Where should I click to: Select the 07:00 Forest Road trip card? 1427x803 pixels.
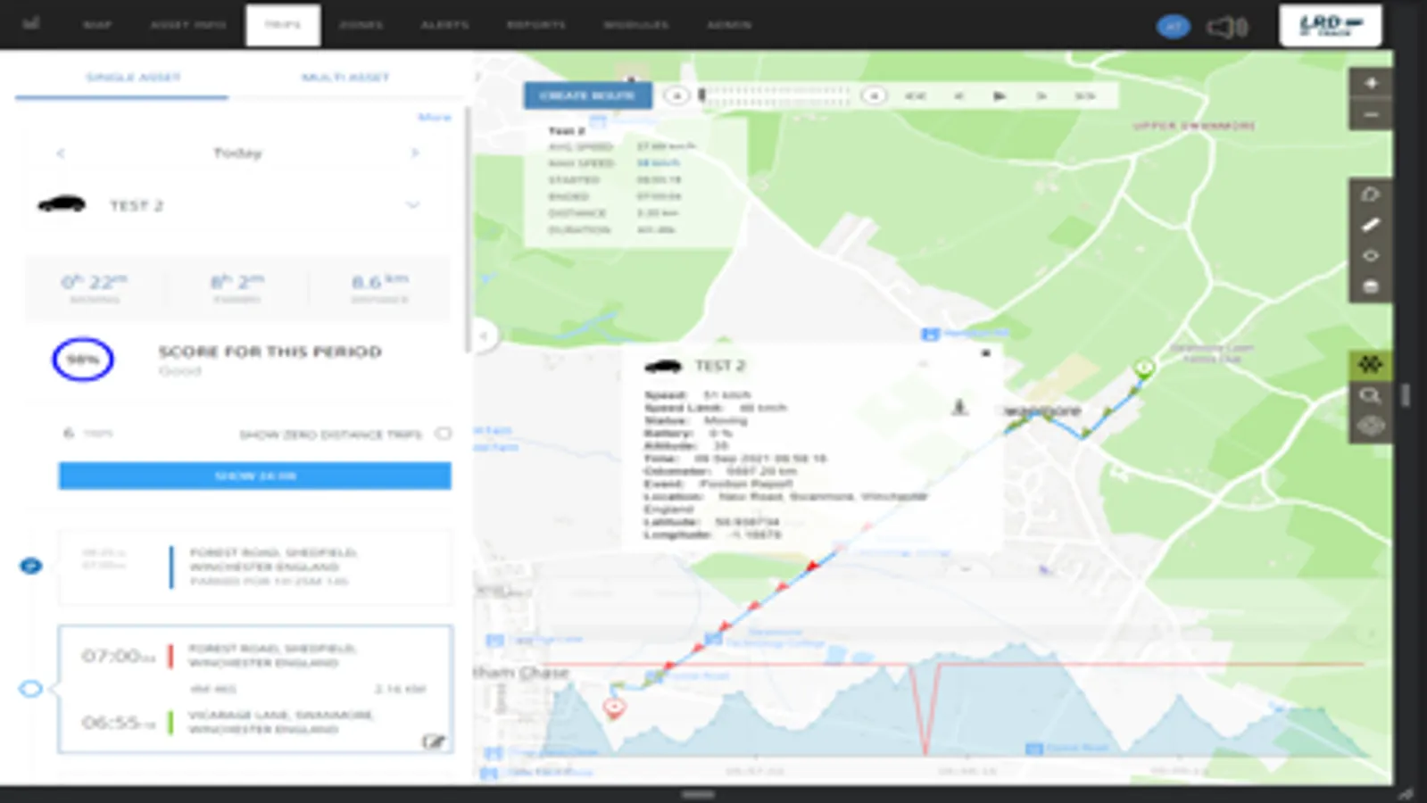pos(255,689)
